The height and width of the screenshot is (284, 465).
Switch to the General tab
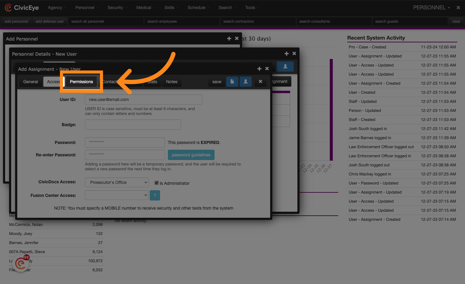31,82
